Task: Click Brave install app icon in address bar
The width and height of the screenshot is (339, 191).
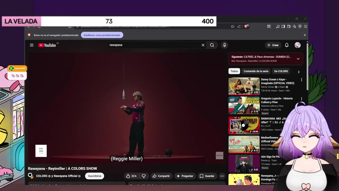Action: [x=233, y=26]
